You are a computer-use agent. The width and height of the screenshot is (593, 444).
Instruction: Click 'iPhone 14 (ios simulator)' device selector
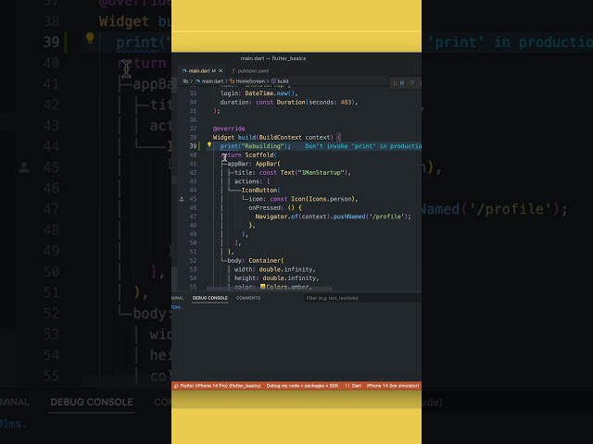[x=393, y=386]
